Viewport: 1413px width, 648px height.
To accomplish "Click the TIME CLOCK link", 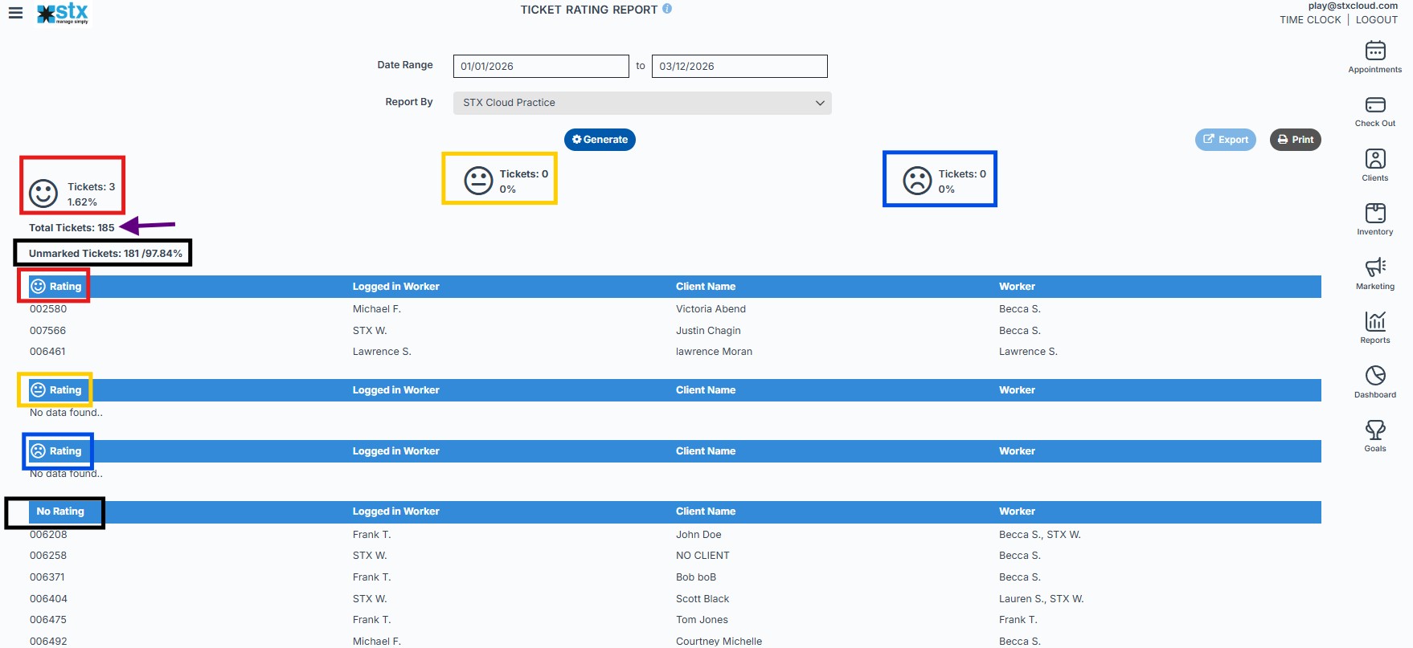I will point(1310,20).
